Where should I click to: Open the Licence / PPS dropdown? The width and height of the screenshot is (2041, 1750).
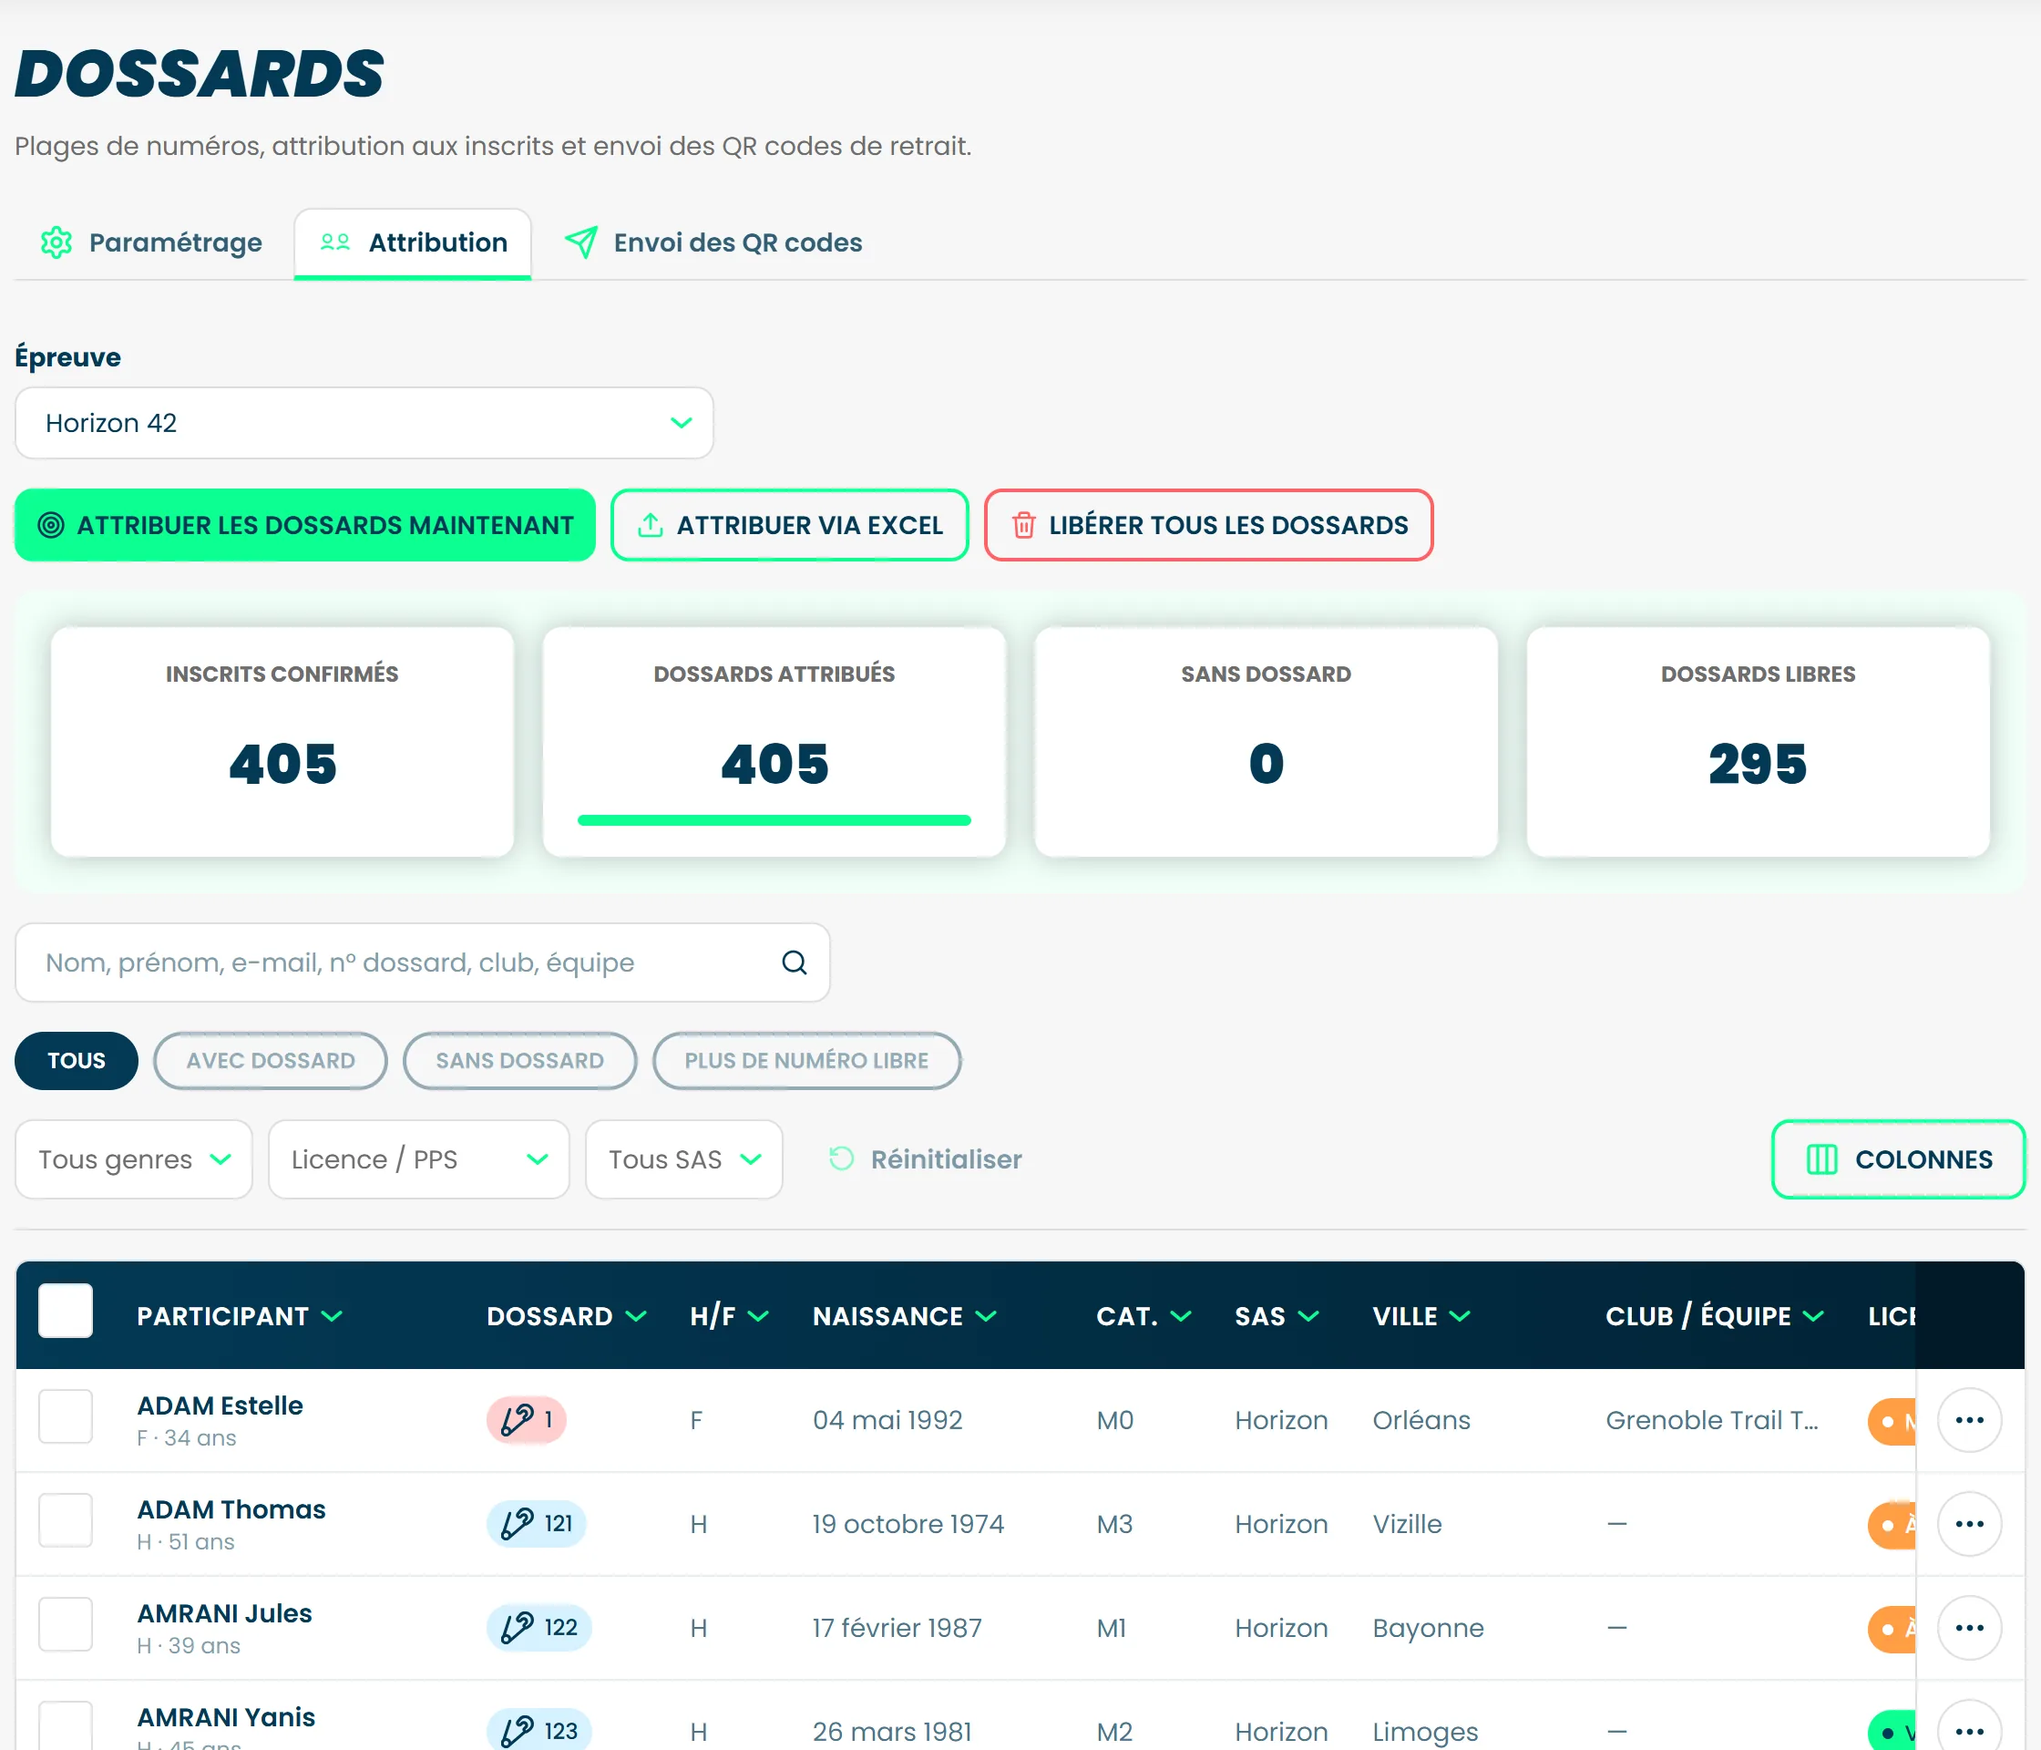[418, 1158]
